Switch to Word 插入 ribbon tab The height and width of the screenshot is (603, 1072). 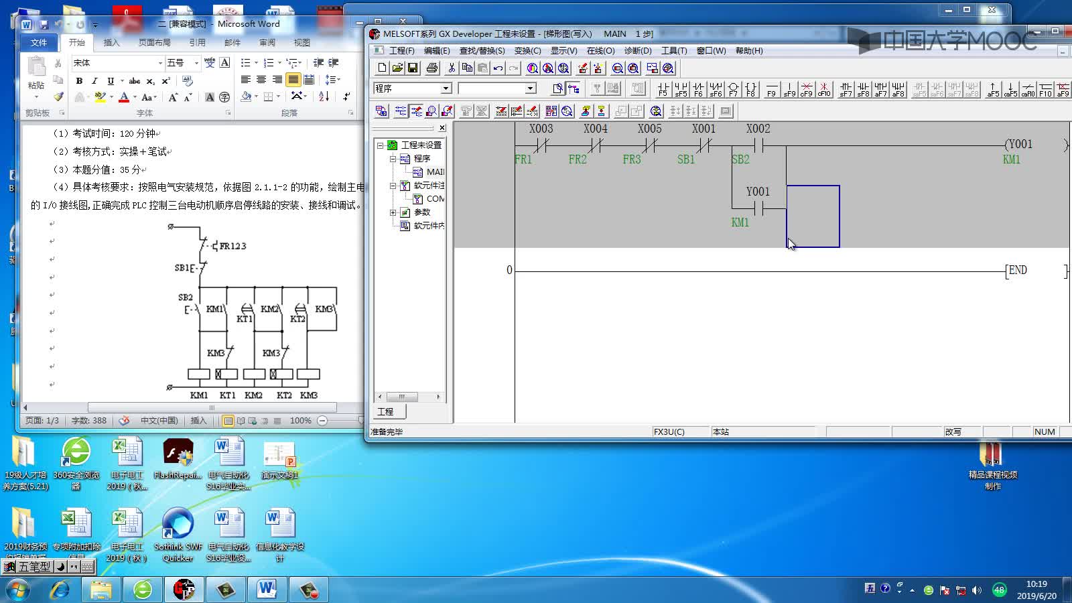[112, 42]
